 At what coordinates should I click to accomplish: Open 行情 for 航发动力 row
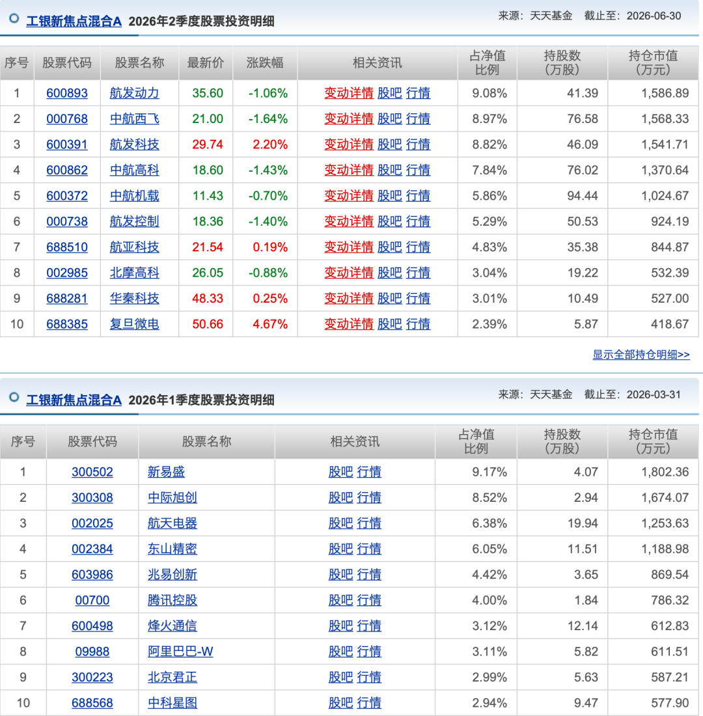coord(418,93)
